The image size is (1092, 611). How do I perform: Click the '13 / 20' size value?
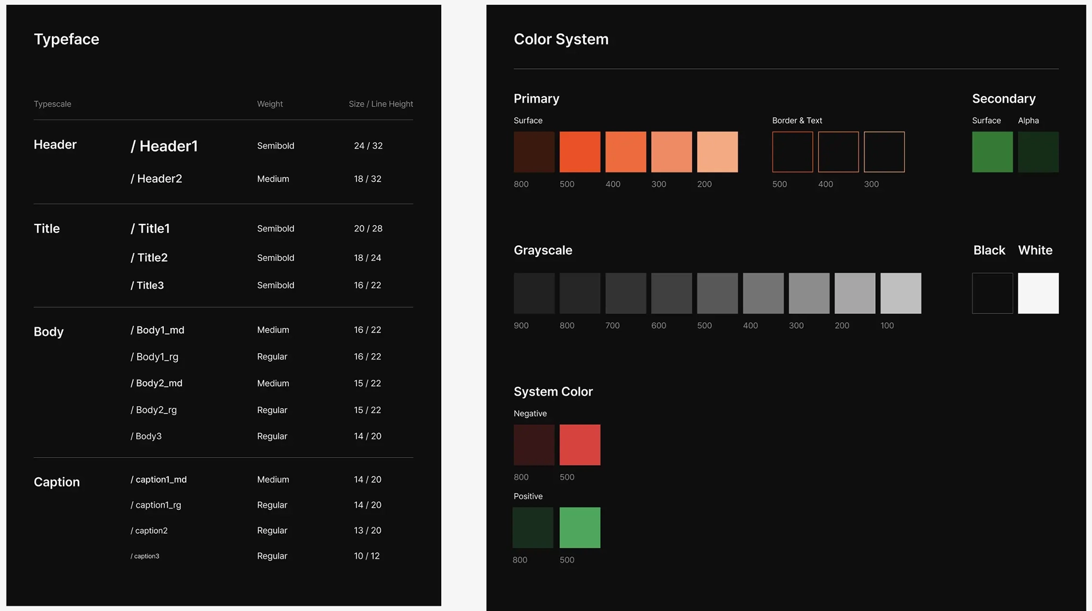pos(367,530)
